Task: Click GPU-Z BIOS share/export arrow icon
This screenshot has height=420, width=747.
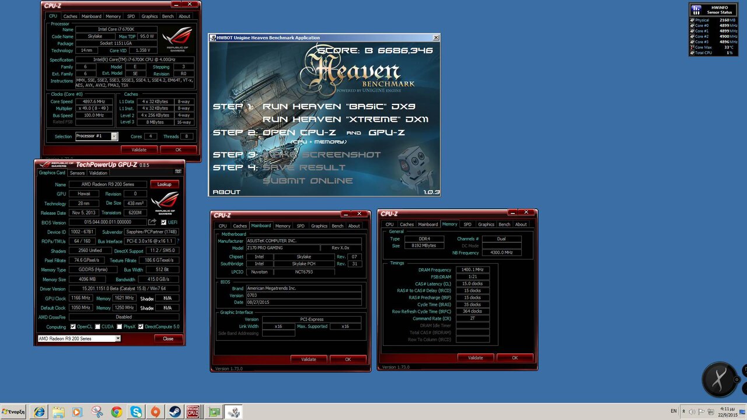Action: 152,222
